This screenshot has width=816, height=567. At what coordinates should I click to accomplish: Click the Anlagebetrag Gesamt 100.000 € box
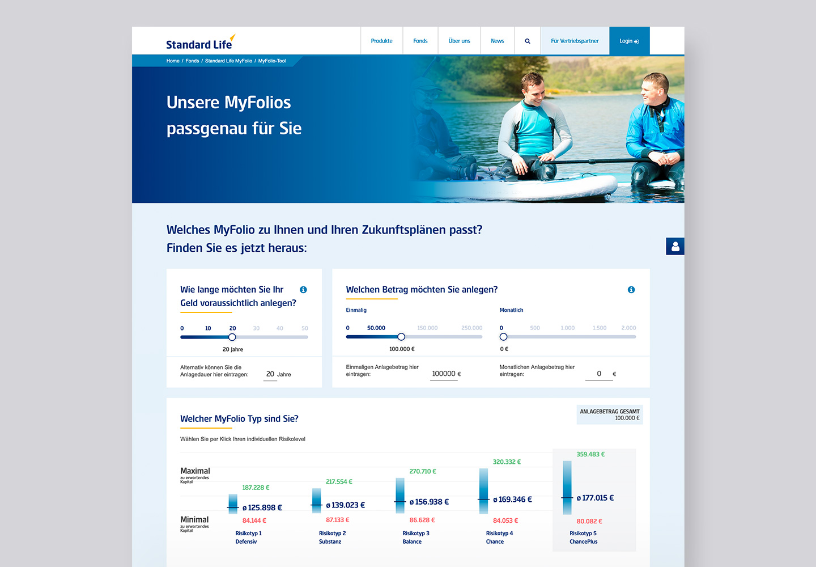click(x=610, y=415)
